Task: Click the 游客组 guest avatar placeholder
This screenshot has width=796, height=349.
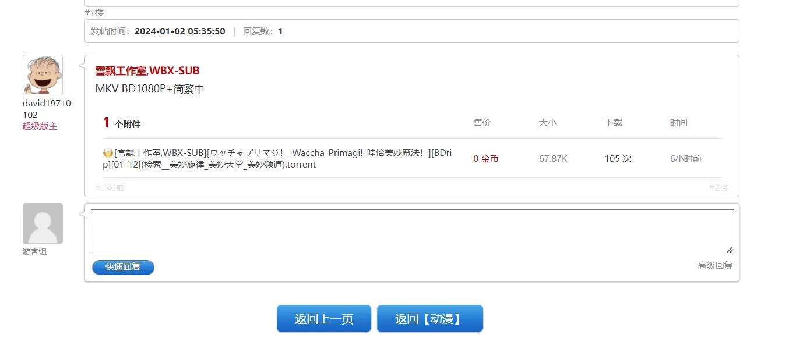Action: [43, 223]
